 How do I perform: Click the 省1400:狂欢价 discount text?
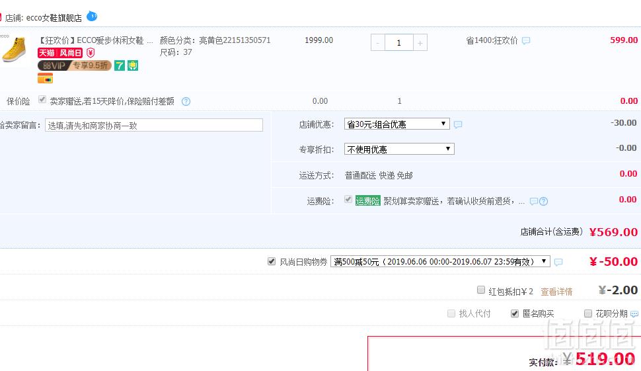coord(492,40)
